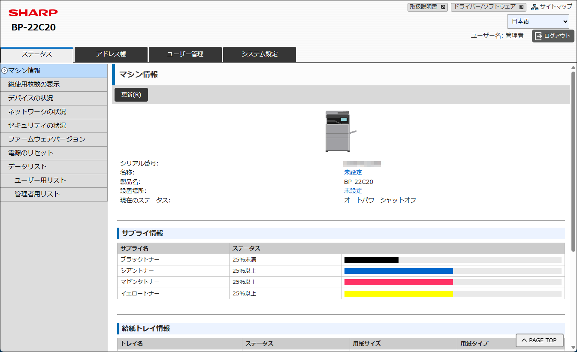Click the オートパワーシャットオフ status text
577x352 pixels.
[380, 200]
